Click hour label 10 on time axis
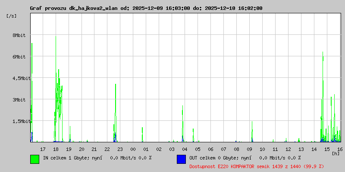 point(262,149)
